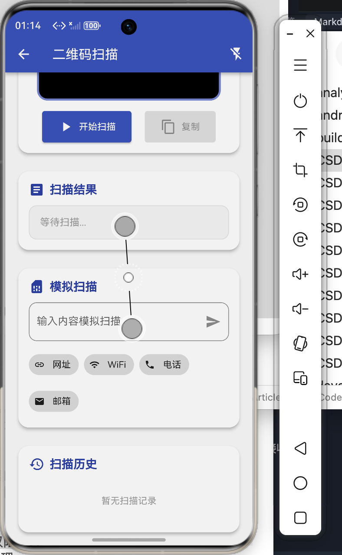The height and width of the screenshot is (555, 342).
Task: Open the emulator hamburger menu
Action: point(300,65)
